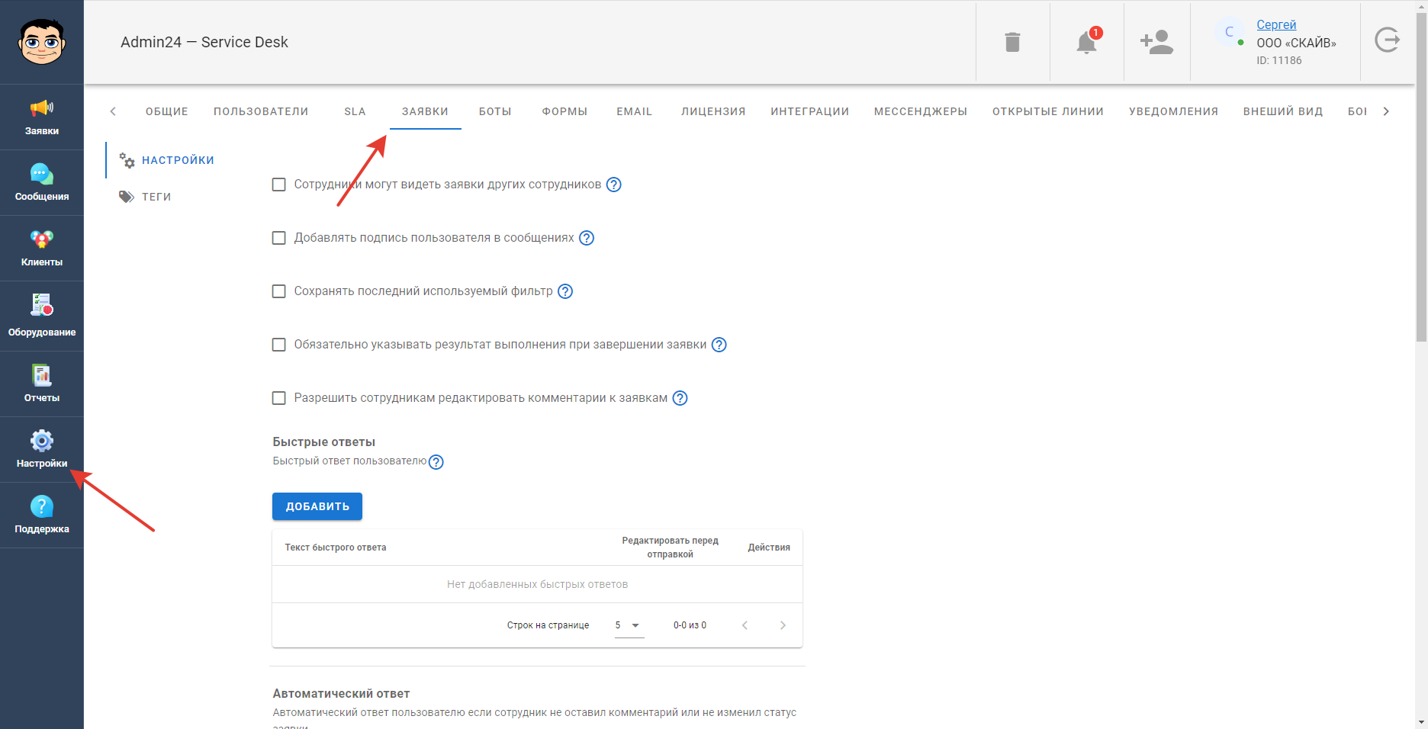
Task: Switch to the ОБЩИЕ tab
Action: (167, 111)
